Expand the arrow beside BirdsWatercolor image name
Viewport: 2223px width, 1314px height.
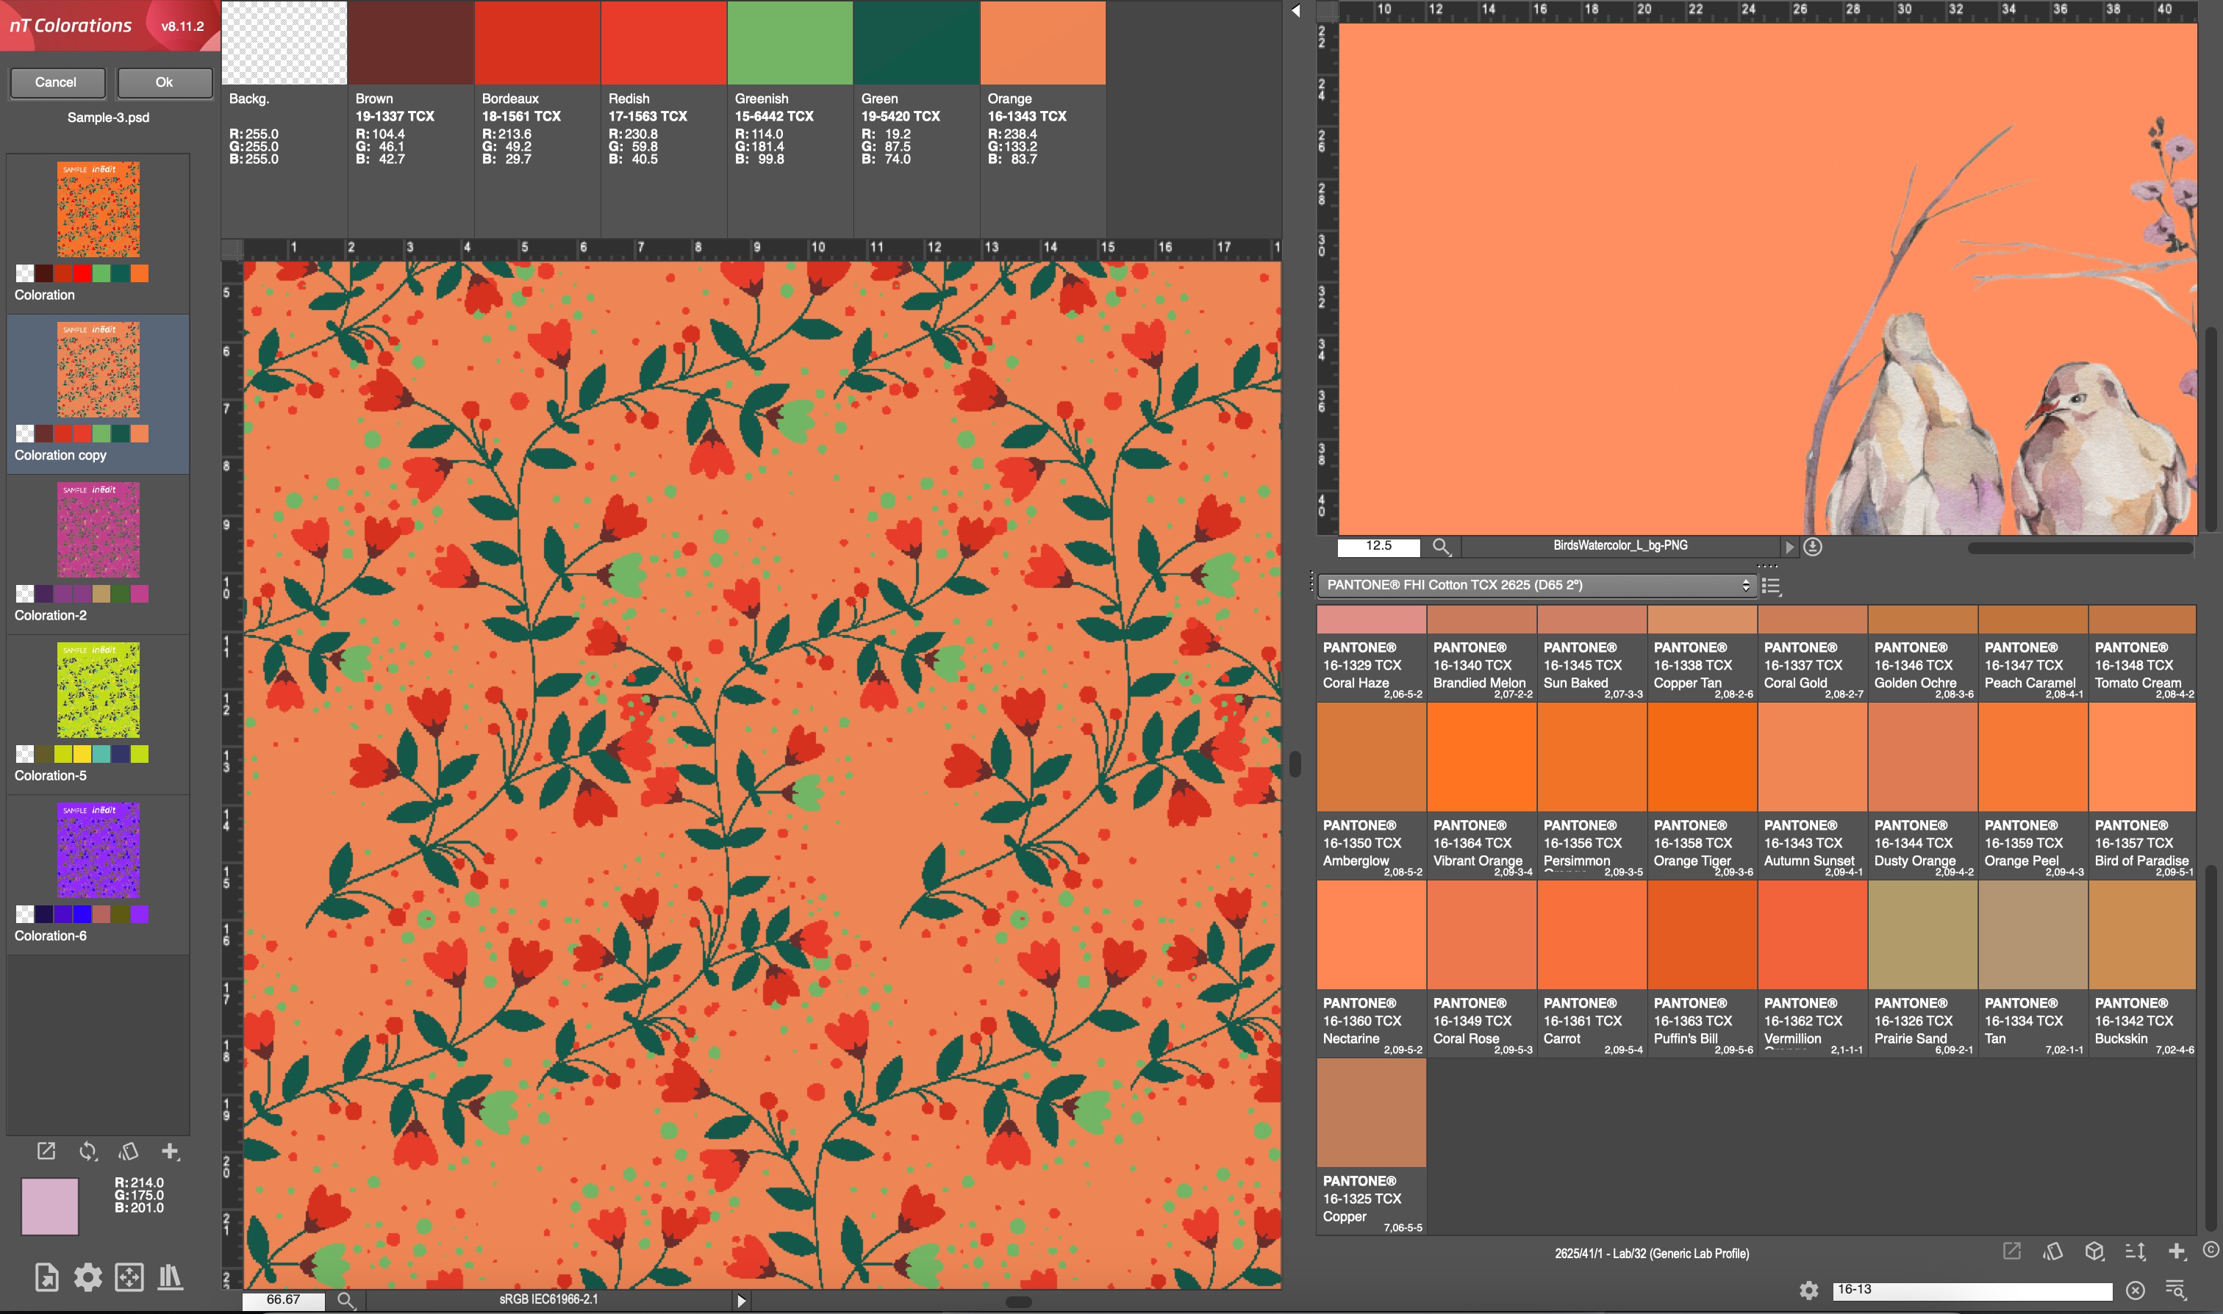1789,547
